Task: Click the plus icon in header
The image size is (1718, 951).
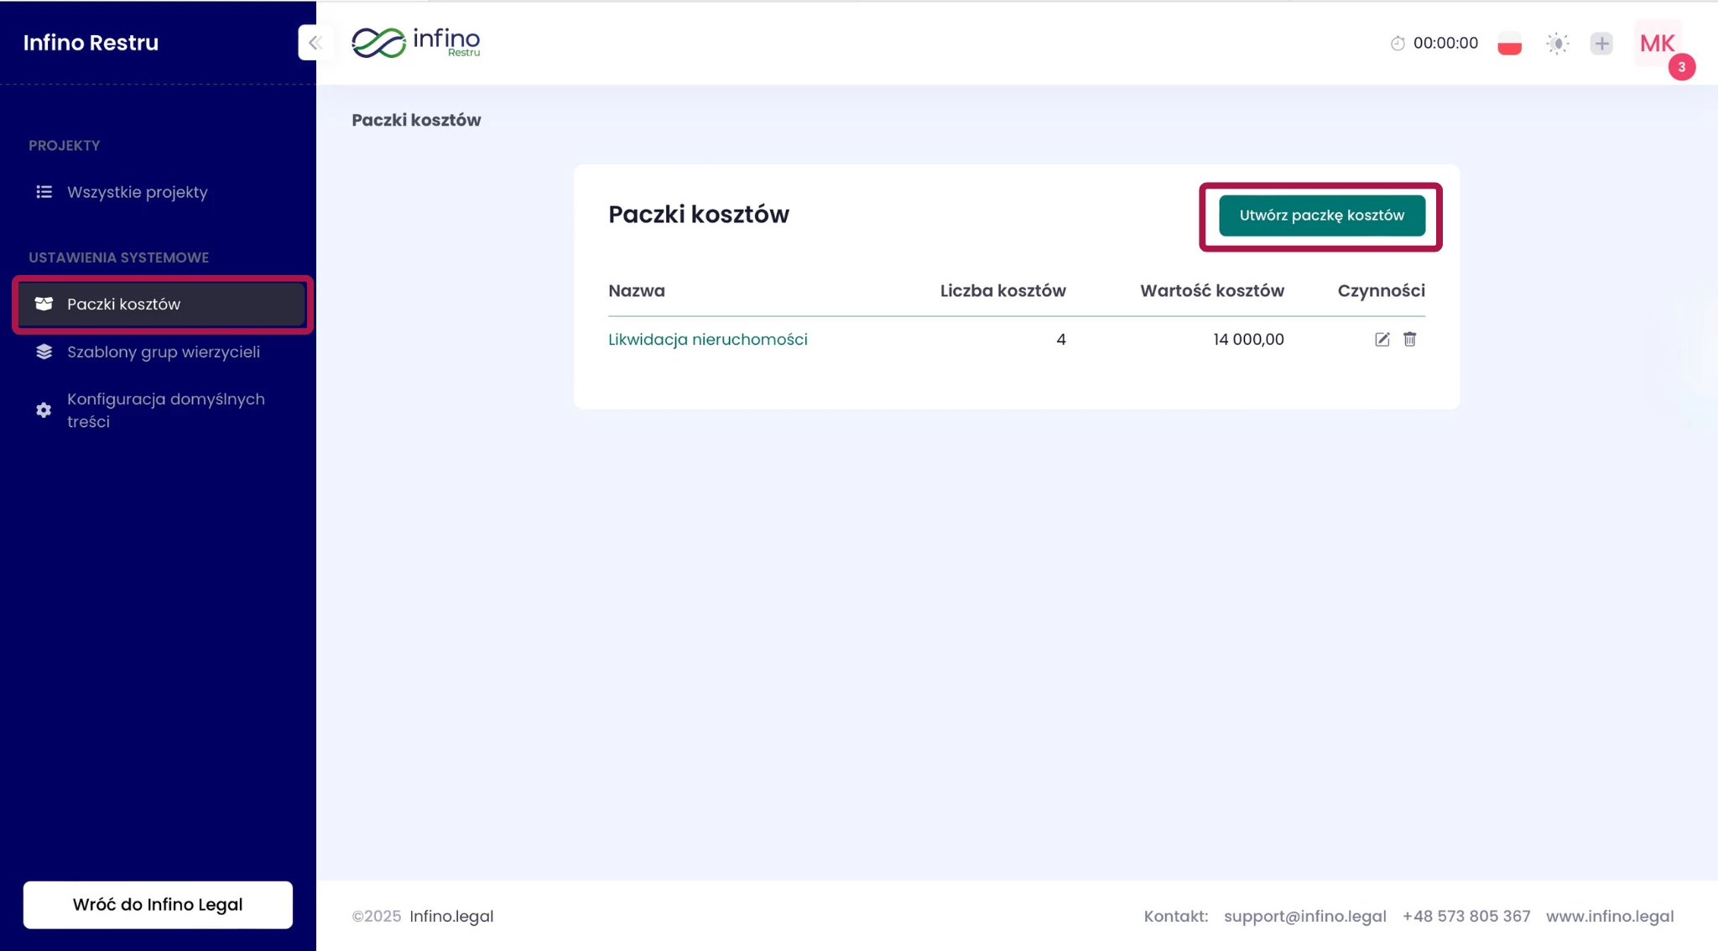Action: tap(1601, 44)
